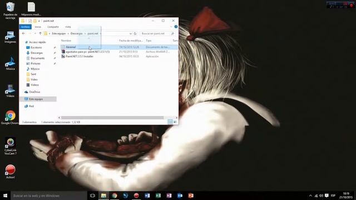Click the ESP language indicator
356x200 pixels.
pyautogui.click(x=333, y=196)
